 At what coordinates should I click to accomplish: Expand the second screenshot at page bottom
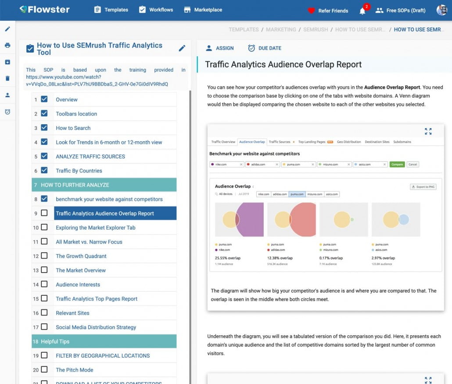point(428,380)
